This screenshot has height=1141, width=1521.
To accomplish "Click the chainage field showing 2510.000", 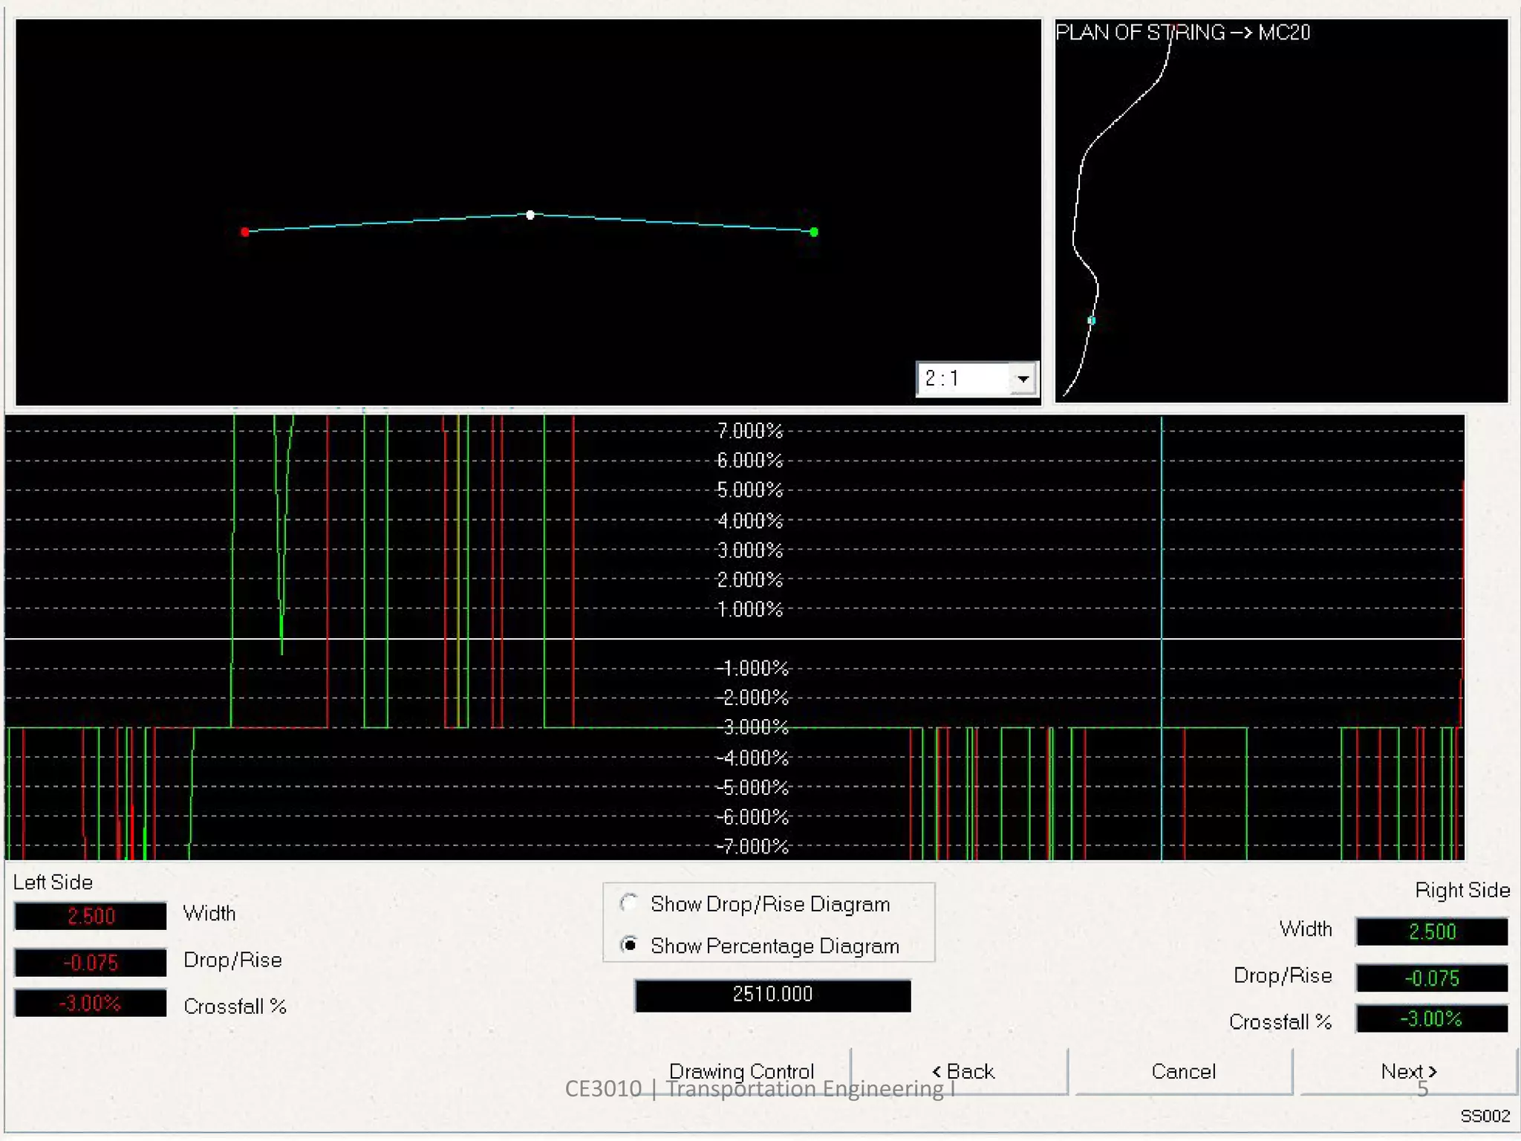I will point(772,995).
